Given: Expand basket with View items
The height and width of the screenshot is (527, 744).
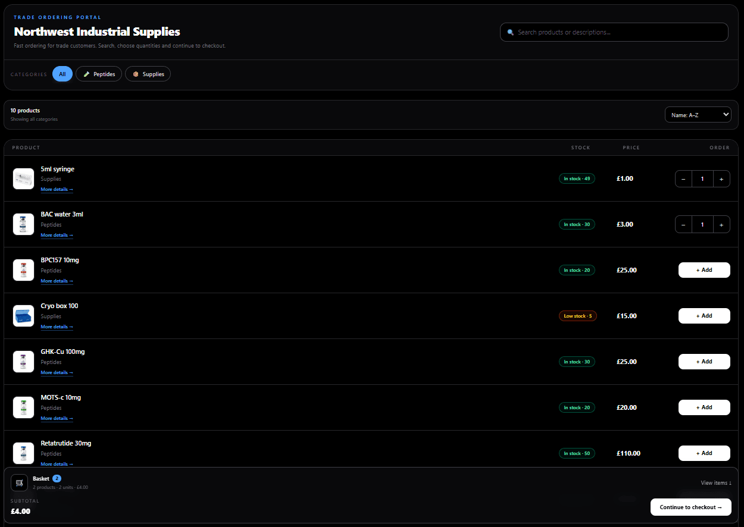Looking at the screenshot, I should [716, 483].
